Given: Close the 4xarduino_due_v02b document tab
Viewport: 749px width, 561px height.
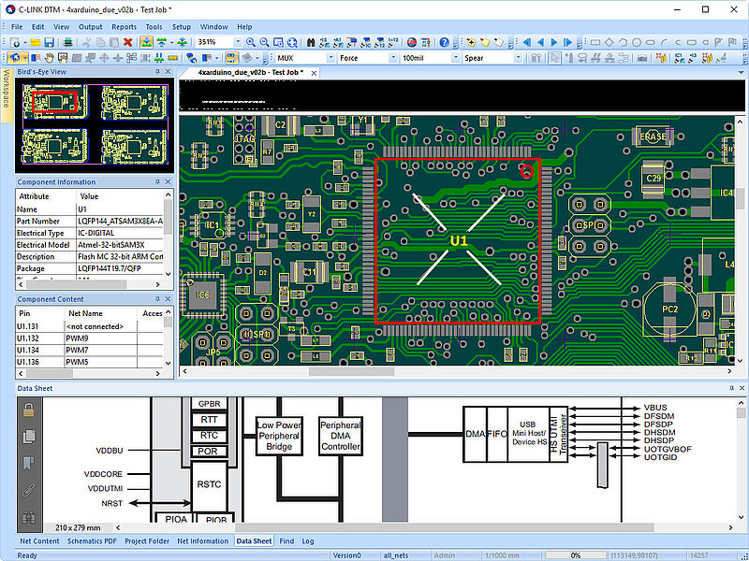Looking at the screenshot, I should click(314, 73).
